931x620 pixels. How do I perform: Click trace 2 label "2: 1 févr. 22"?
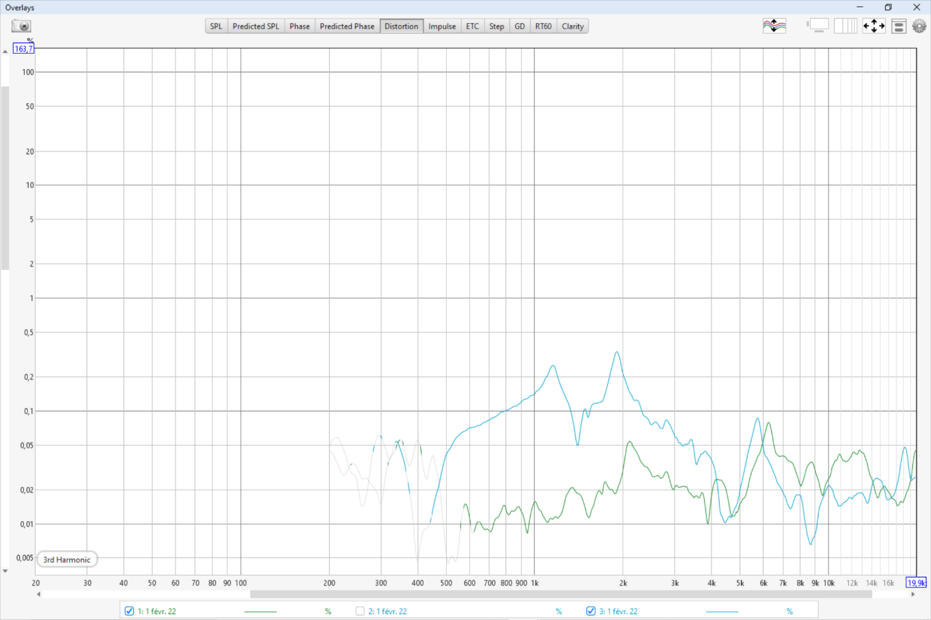pos(388,611)
